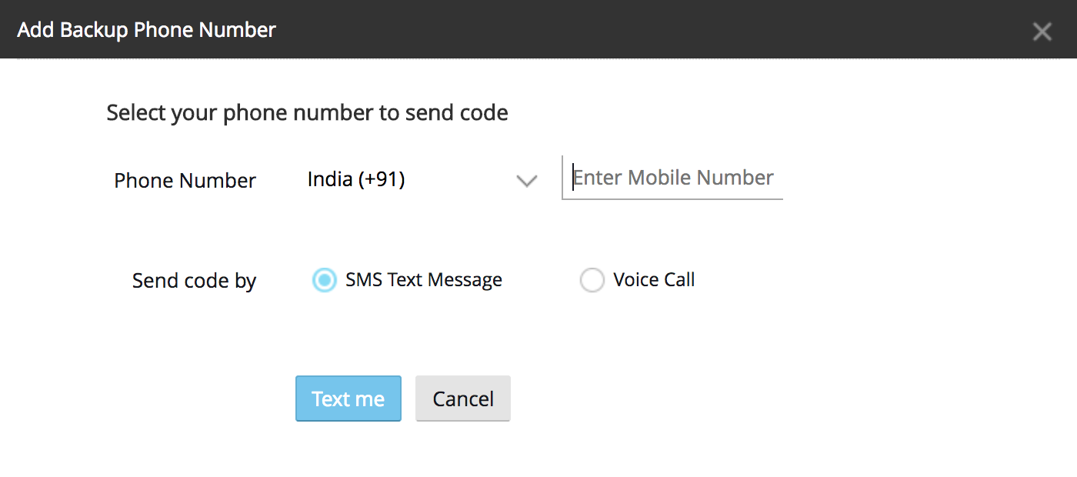
Task: Click the placeholder word "Number" in mobile field
Action: (x=735, y=178)
